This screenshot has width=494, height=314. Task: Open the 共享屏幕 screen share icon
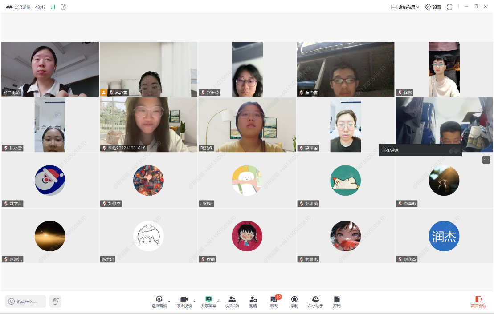click(x=208, y=299)
